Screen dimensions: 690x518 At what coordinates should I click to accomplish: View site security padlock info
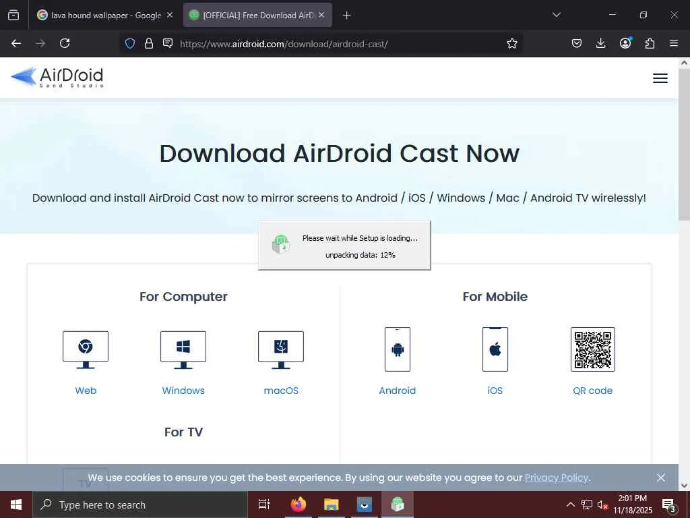[149, 43]
